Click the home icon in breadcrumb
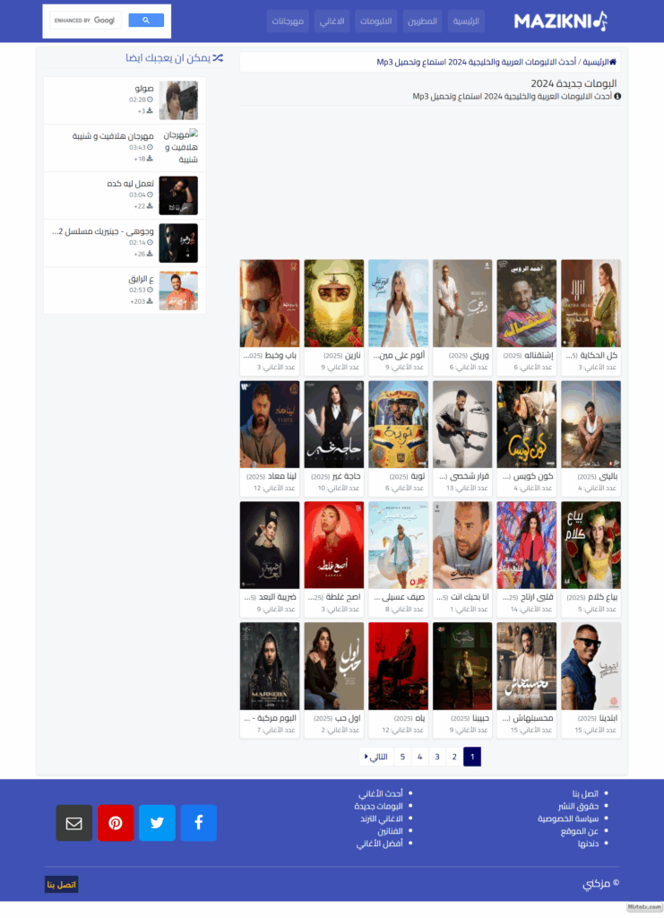The image size is (664, 918). (x=613, y=62)
